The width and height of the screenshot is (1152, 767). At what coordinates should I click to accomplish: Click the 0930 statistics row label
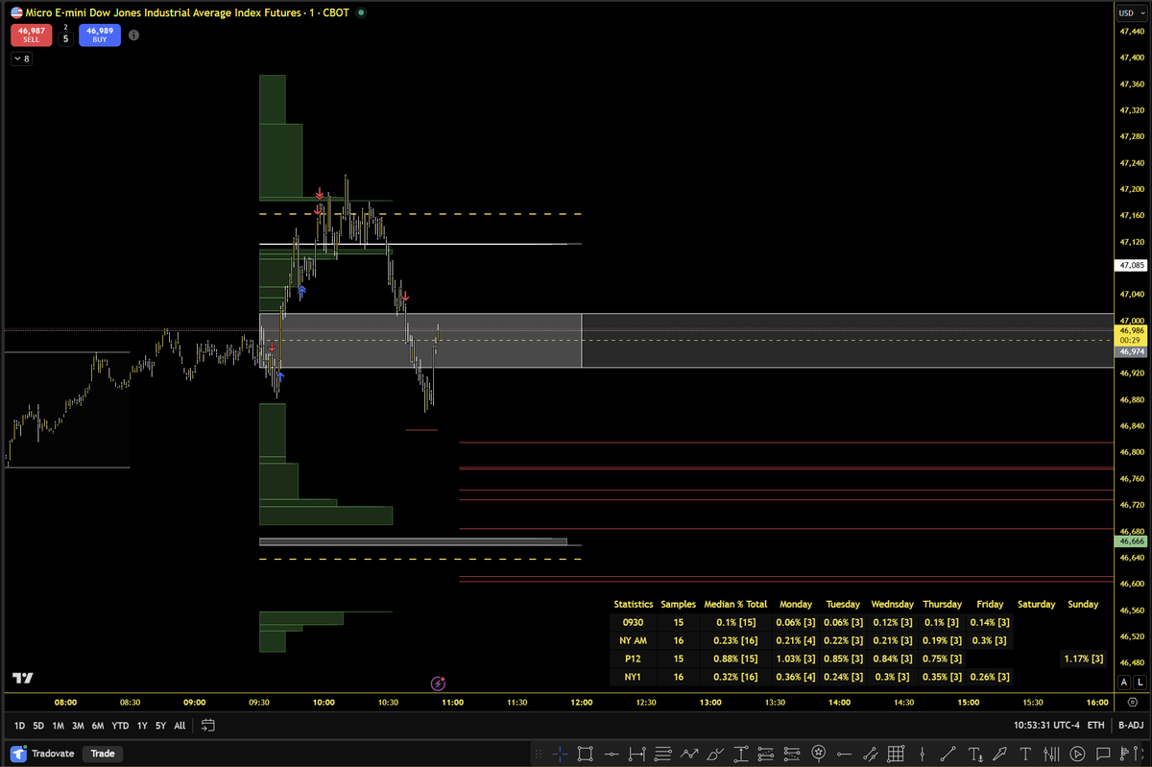coord(634,622)
